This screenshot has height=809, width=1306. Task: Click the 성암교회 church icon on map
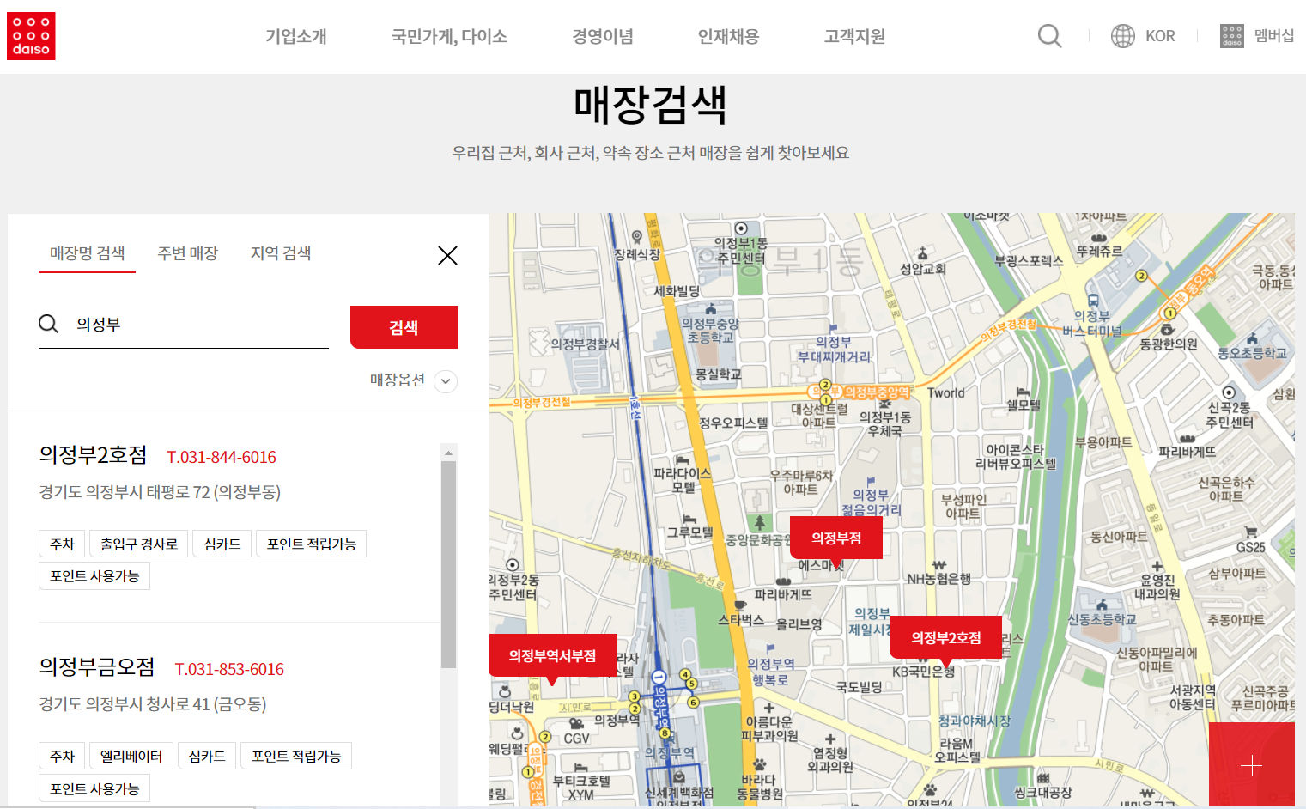(x=923, y=253)
